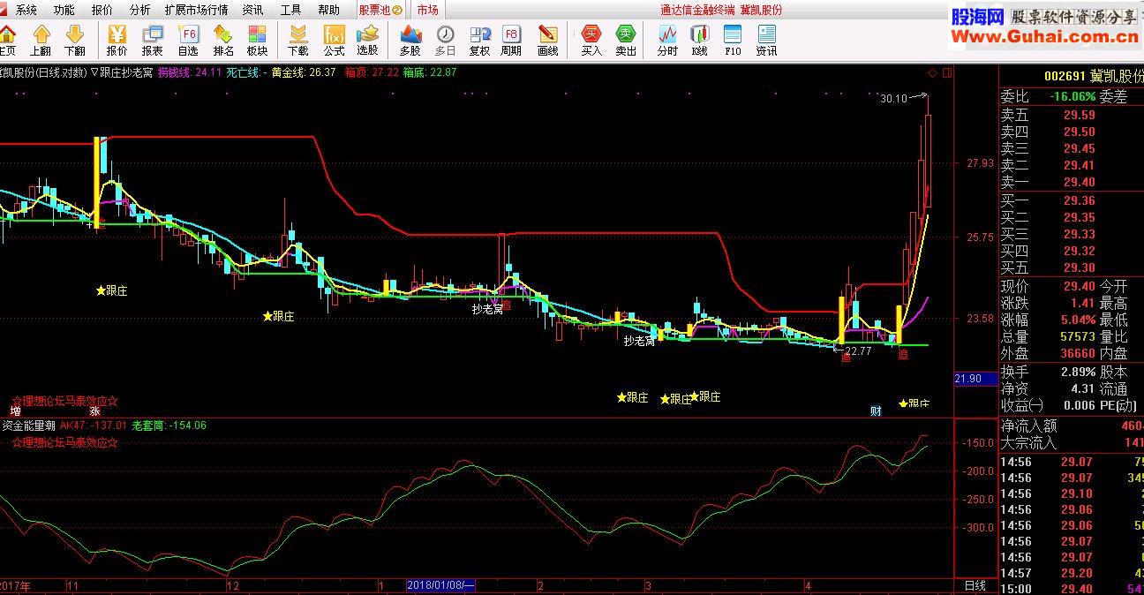
Task: Click the green 卖出 sell icon
Action: pyautogui.click(x=626, y=41)
